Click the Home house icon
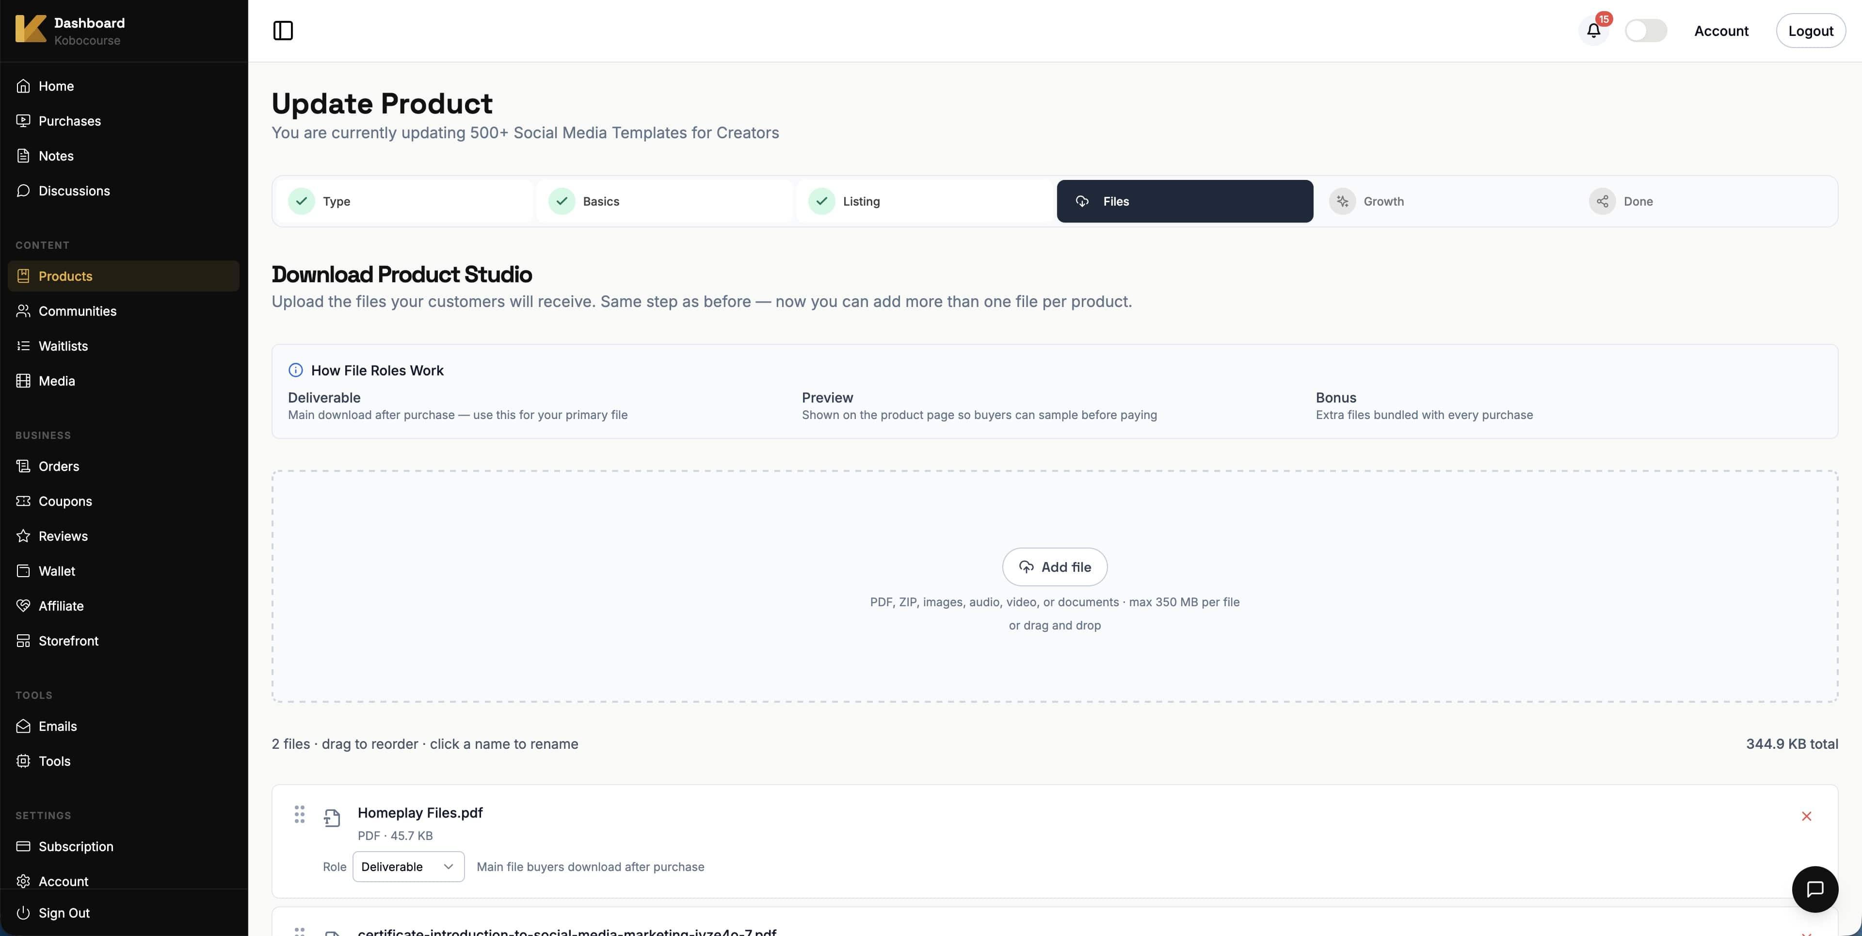Viewport: 1862px width, 936px height. pyautogui.click(x=23, y=86)
